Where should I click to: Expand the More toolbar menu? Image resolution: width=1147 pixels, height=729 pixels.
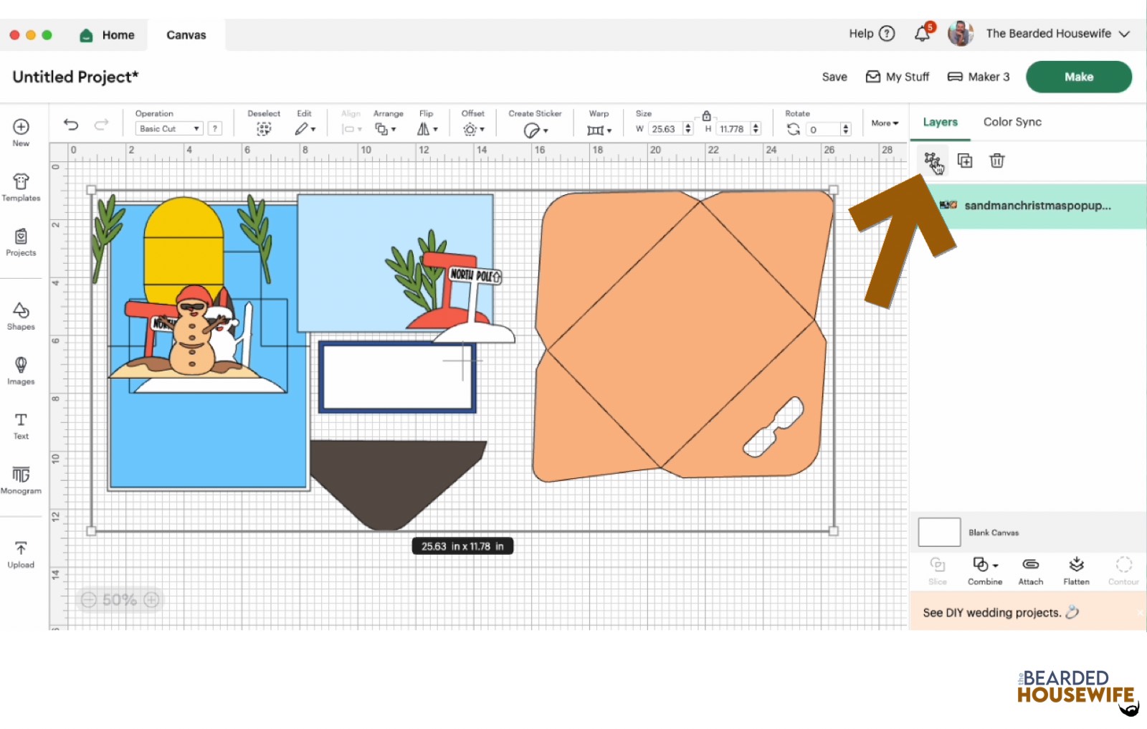(x=885, y=123)
